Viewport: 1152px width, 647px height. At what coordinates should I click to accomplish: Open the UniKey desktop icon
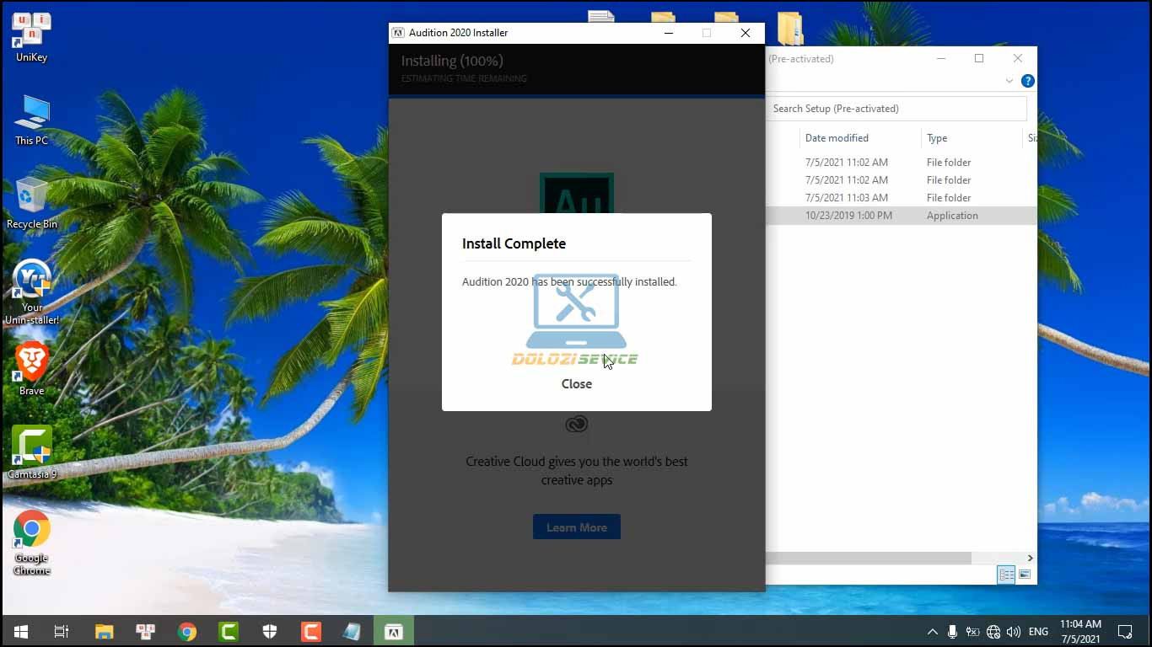32,35
